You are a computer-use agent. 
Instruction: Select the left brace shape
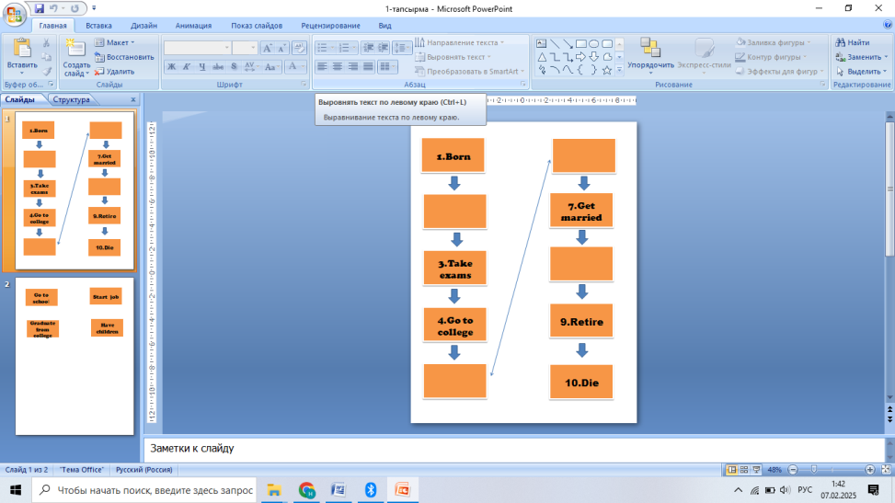(x=581, y=70)
